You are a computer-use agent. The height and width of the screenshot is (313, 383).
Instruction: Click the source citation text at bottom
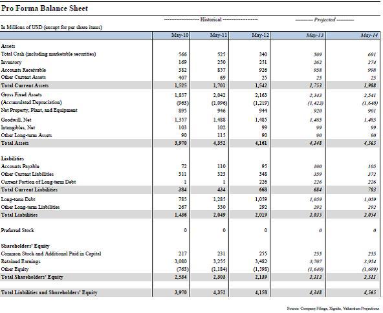[333, 308]
